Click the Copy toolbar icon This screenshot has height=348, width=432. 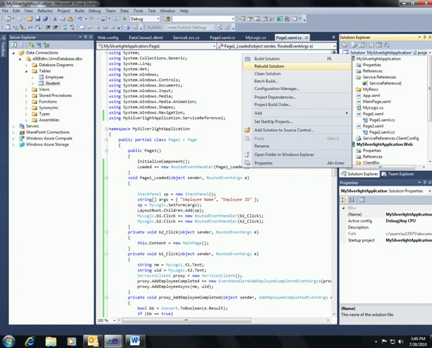coord(63,19)
